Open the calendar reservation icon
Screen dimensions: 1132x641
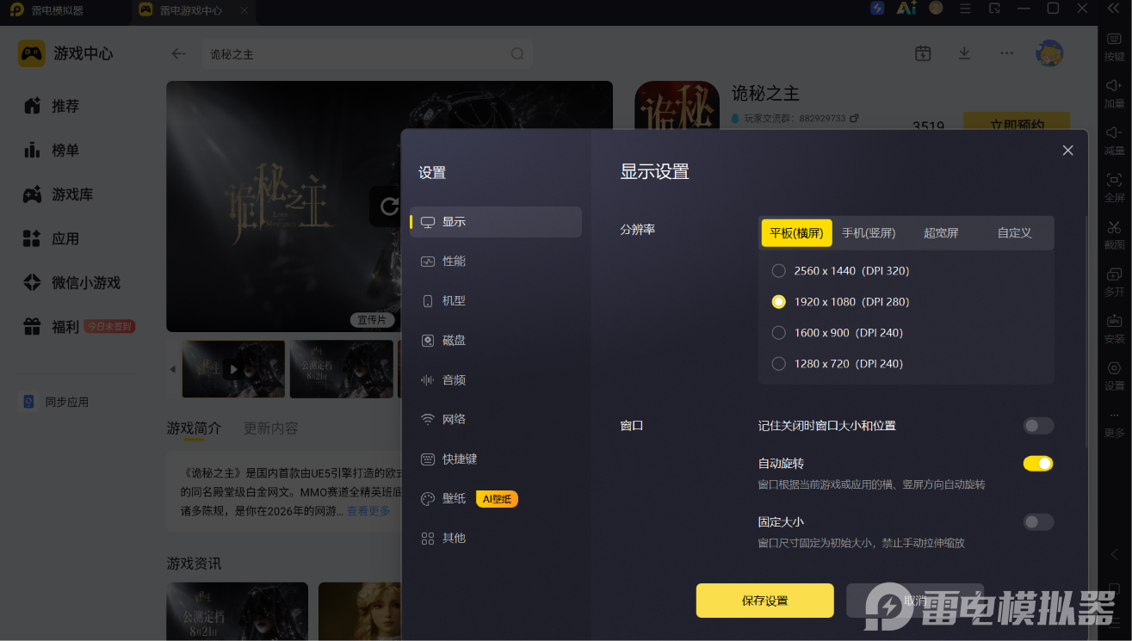pyautogui.click(x=923, y=53)
